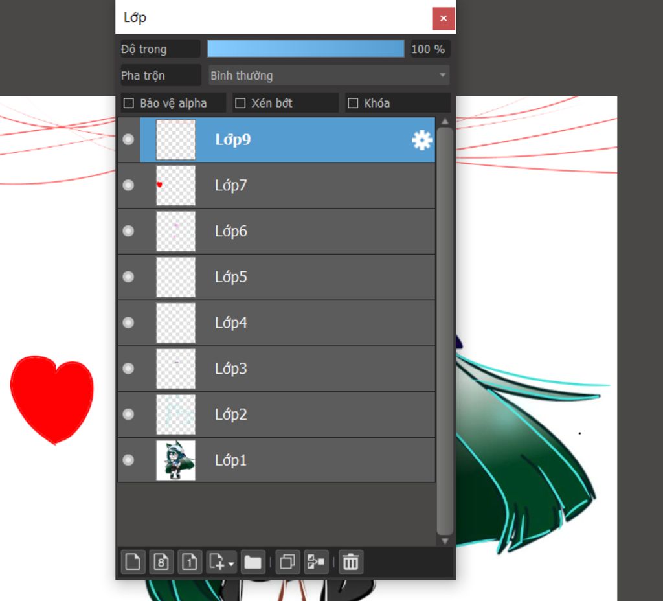Viewport: 663px width, 601px height.
Task: Tick the Khóa lock checkbox
Action: 353,103
